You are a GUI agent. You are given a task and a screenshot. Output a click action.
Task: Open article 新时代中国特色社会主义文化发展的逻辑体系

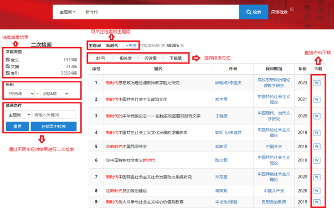pyautogui.click(x=147, y=133)
